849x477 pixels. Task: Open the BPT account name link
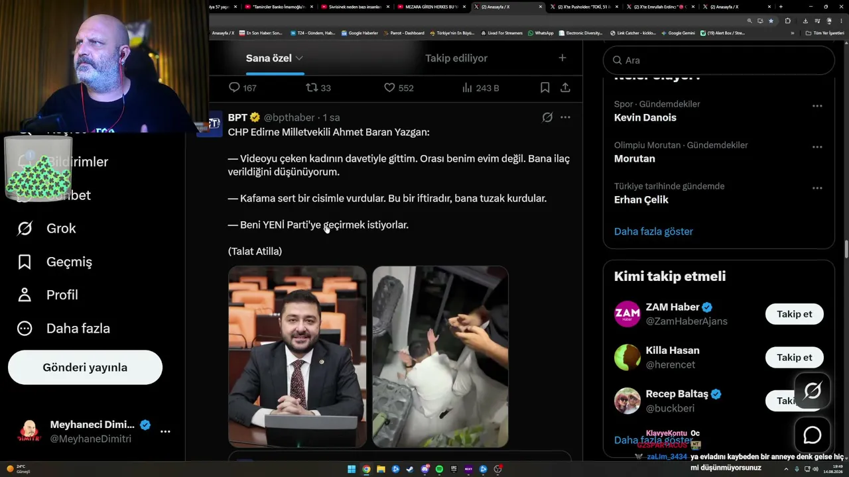237,117
